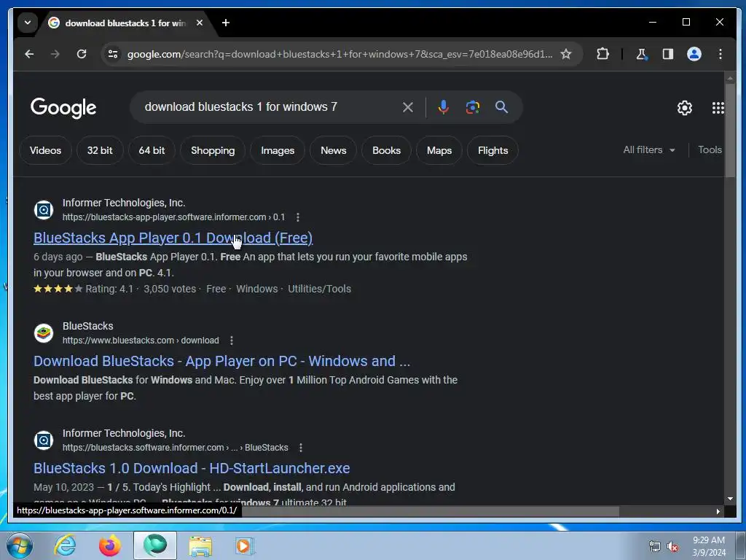Bookmark this page with the star icon
The image size is (746, 560).
[x=565, y=54]
